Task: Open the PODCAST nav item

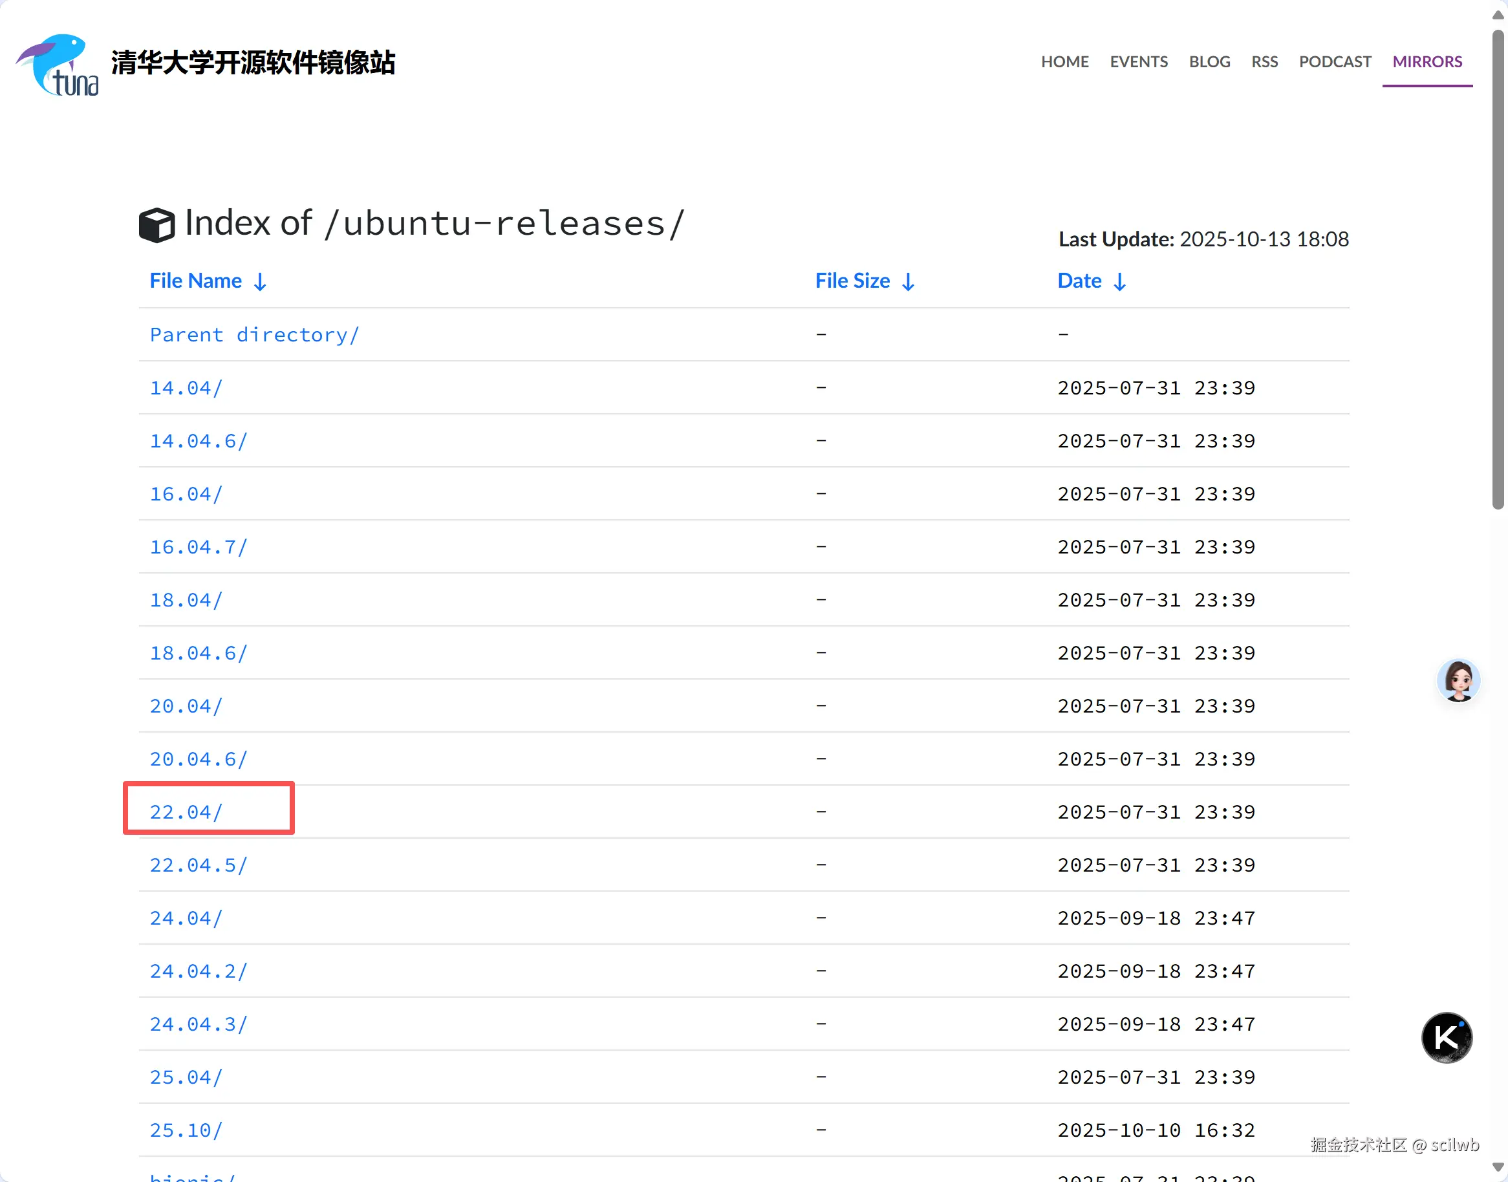Action: click(1335, 61)
